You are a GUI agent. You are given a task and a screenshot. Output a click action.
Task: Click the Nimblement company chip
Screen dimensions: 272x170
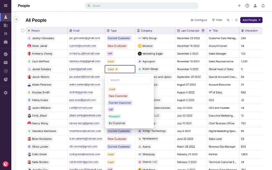pos(148,139)
